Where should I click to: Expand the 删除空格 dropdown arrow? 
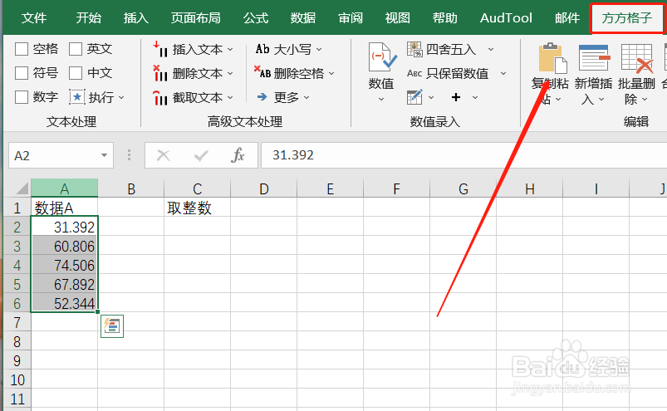click(x=331, y=74)
